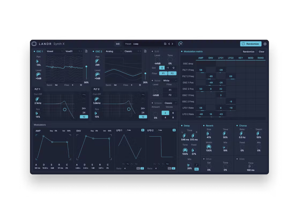Open the settings gear icon

click(x=265, y=44)
